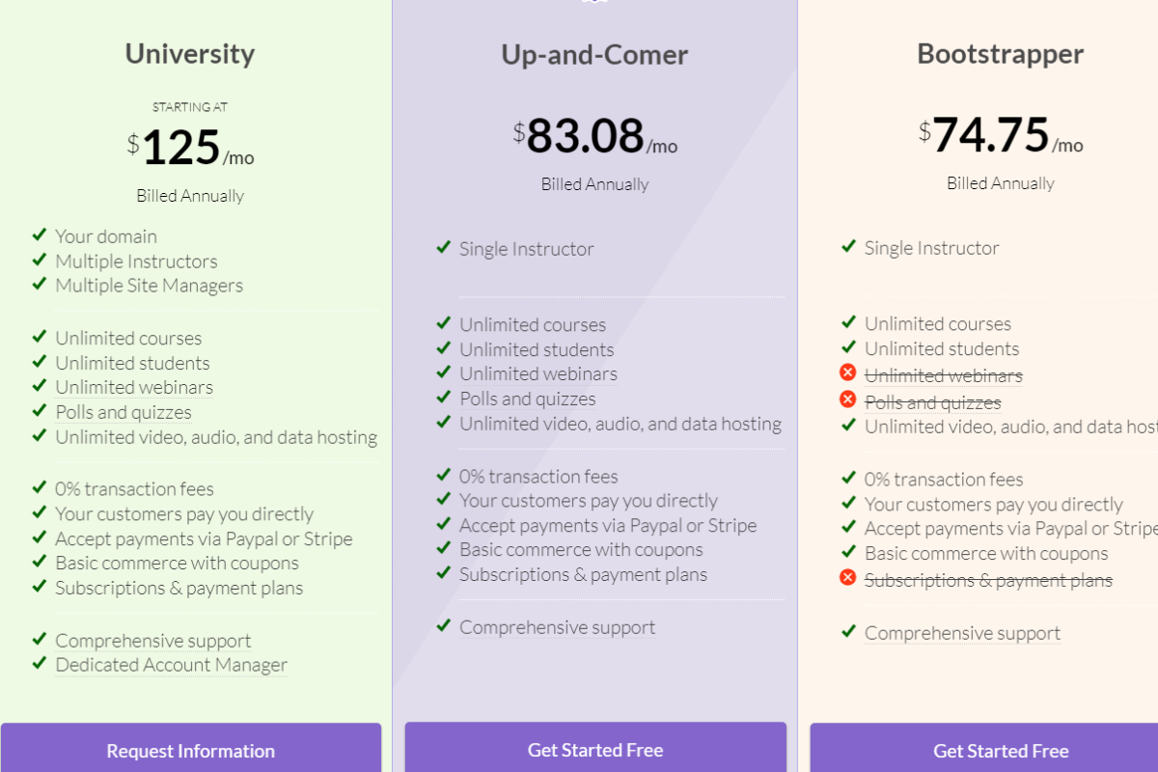Click checkmark beside Up-and-Comer Single Instructor
The width and height of the screenshot is (1158, 772).
(444, 247)
